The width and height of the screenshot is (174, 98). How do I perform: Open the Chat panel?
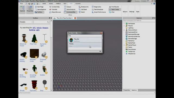[x=112, y=12]
